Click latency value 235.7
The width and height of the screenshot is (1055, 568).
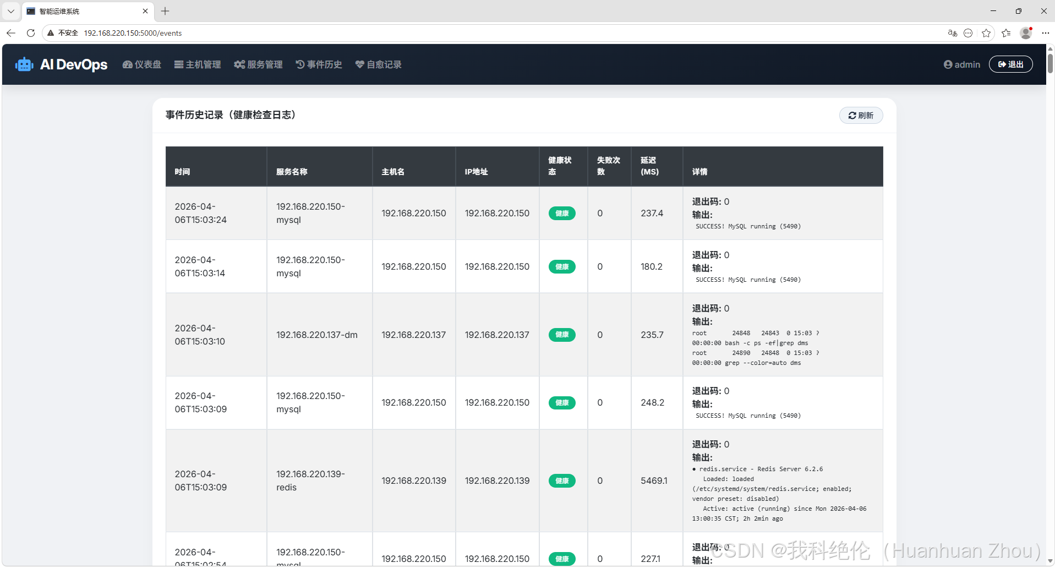pos(652,335)
